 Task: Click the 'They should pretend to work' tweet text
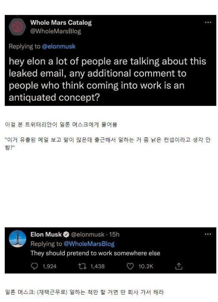95,253
